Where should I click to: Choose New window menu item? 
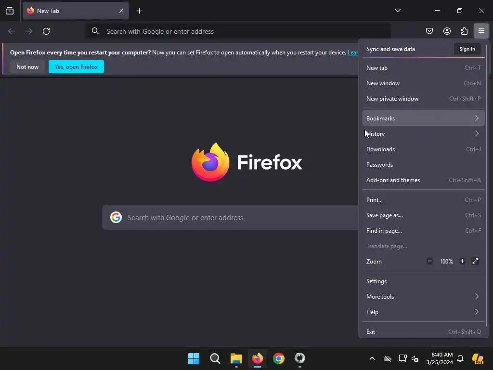(x=423, y=83)
